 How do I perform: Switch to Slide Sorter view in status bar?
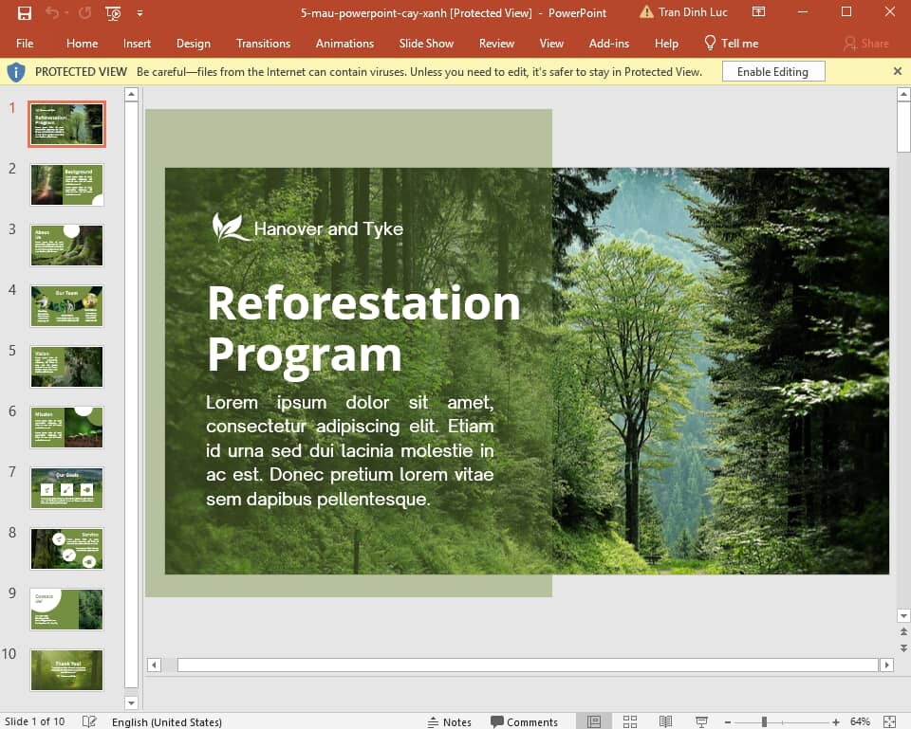pyautogui.click(x=629, y=721)
